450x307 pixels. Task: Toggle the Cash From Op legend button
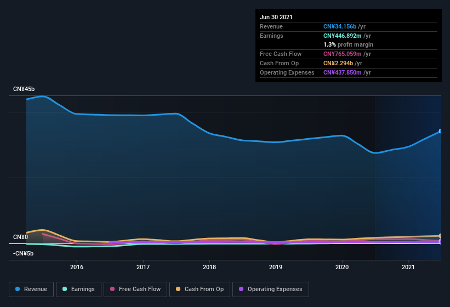(x=200, y=289)
